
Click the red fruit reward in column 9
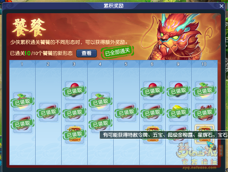click(178, 91)
